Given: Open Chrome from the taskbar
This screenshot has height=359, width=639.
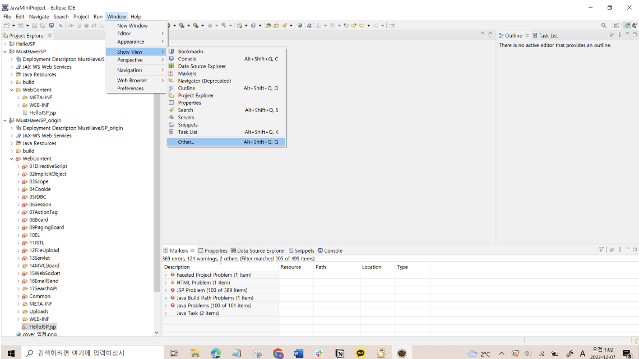Looking at the screenshot, I should click(x=278, y=353).
